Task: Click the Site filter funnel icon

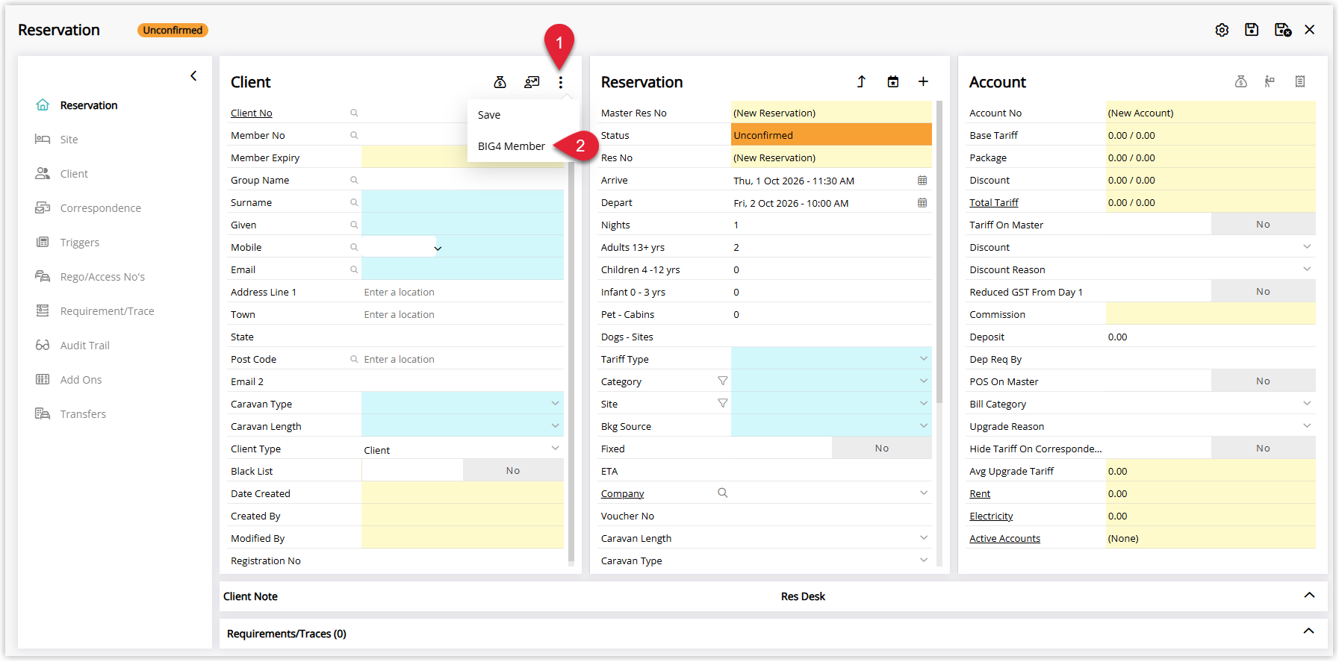Action: click(x=723, y=403)
